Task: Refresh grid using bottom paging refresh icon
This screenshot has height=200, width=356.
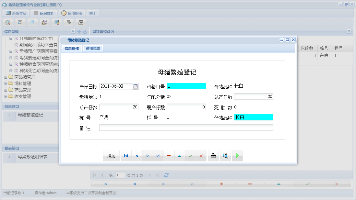Action: pos(166,175)
